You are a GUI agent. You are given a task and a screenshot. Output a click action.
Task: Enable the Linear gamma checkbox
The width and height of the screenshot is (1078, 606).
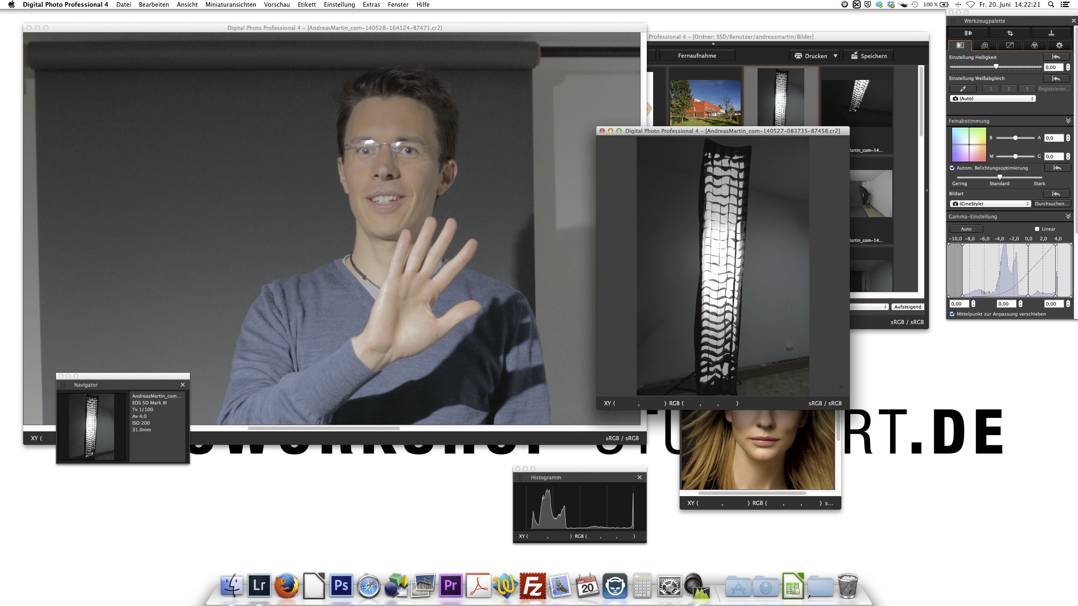pyautogui.click(x=1037, y=229)
